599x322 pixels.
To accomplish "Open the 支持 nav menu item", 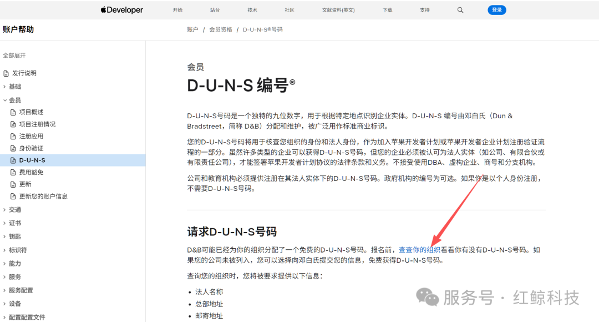I will pos(425,11).
